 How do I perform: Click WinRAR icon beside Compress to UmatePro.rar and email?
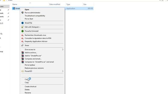click(x=23, y=62)
